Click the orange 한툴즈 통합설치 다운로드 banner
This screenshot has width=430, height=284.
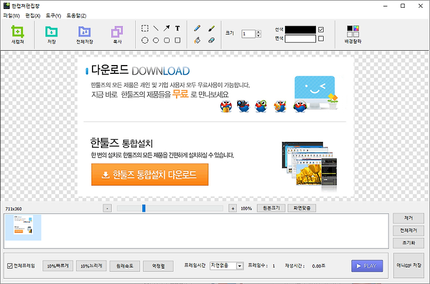pyautogui.click(x=150, y=174)
